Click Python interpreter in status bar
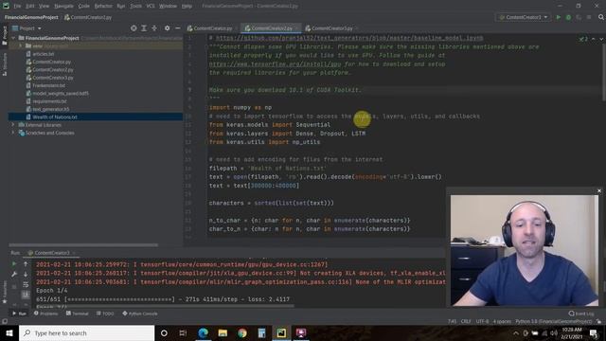The width and height of the screenshot is (606, 341). (x=553, y=321)
